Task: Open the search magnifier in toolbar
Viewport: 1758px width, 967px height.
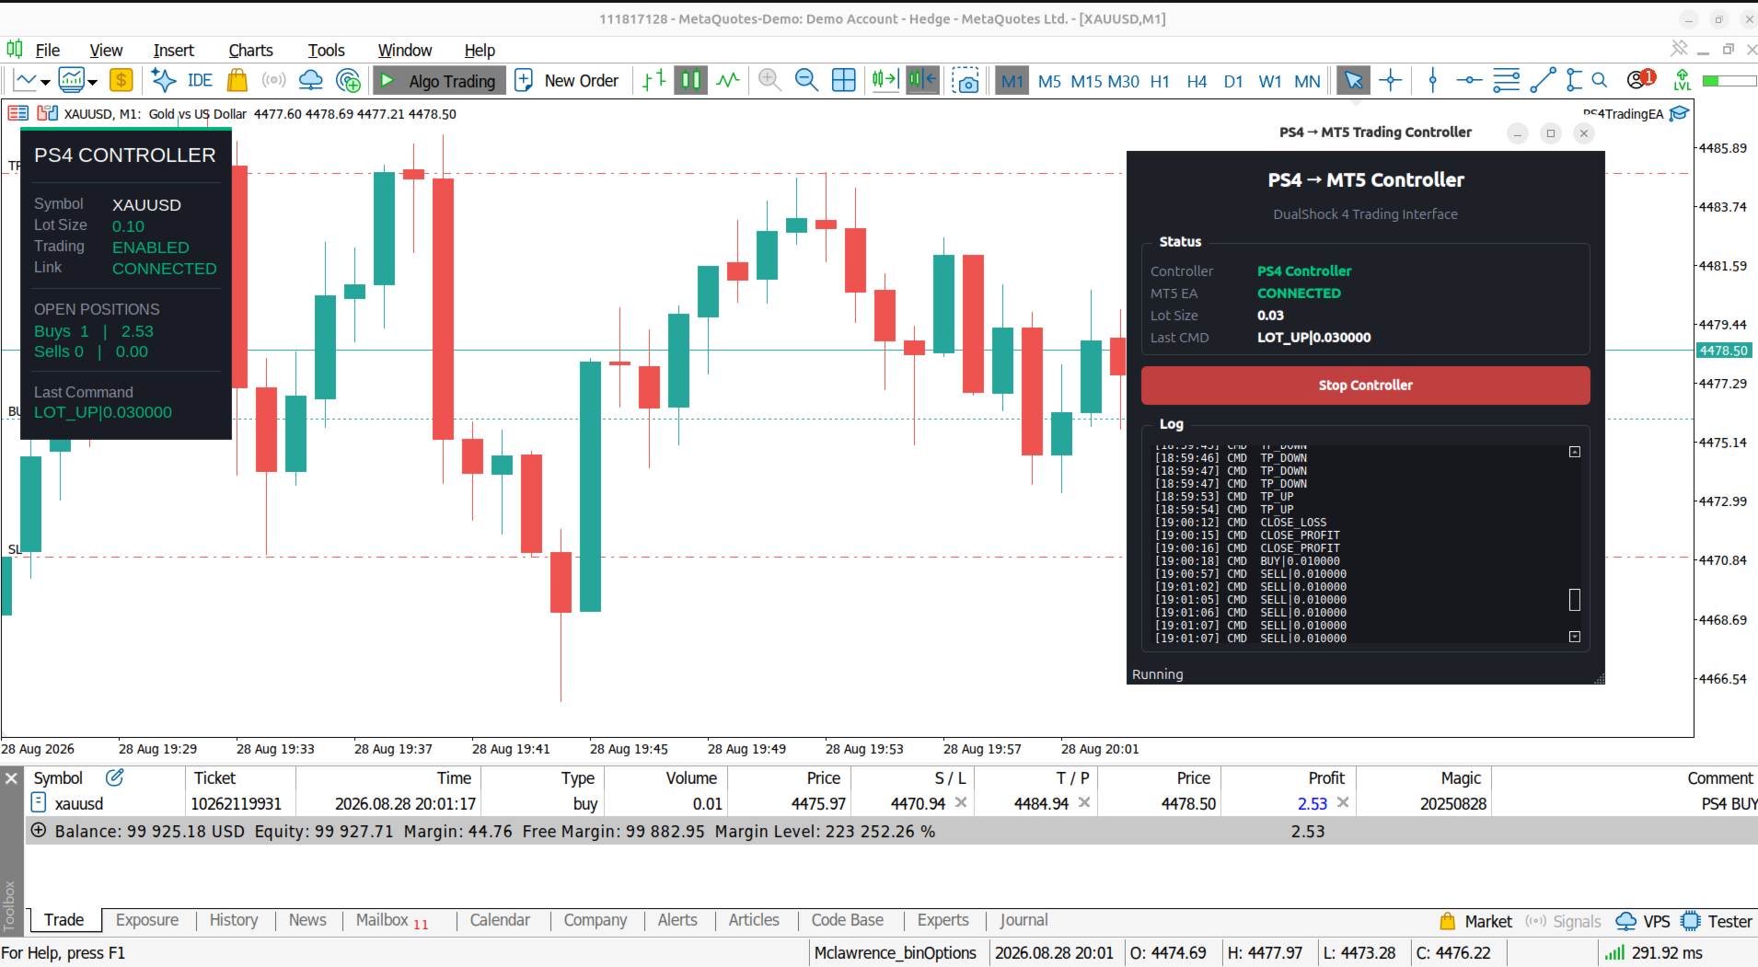Action: (1600, 81)
